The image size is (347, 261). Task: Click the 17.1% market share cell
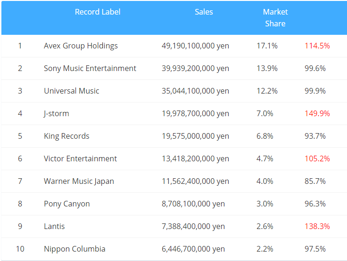(x=267, y=46)
